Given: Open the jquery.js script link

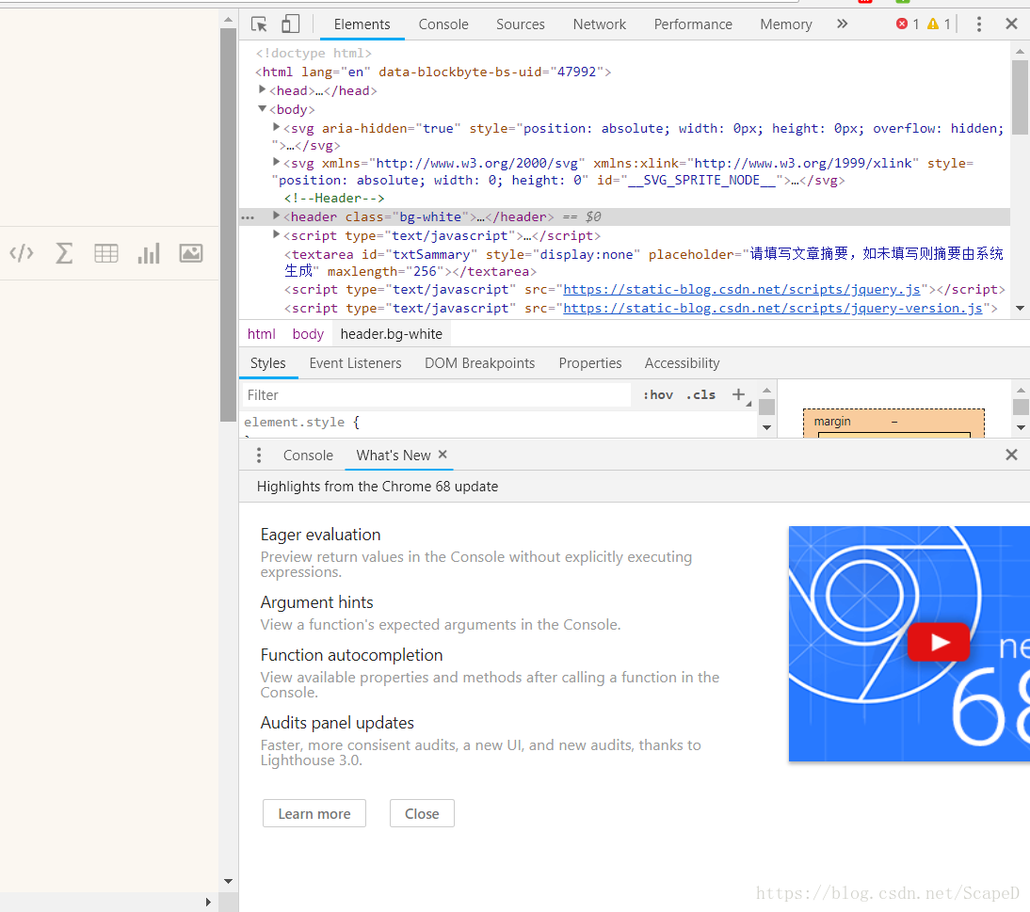Looking at the screenshot, I should tap(742, 290).
